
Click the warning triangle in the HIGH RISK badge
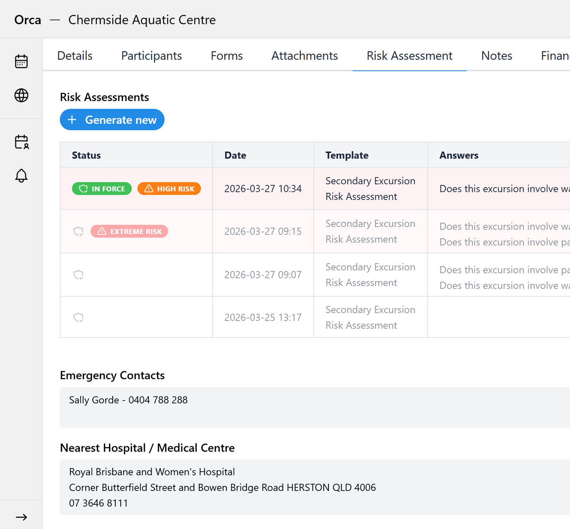(x=150, y=188)
